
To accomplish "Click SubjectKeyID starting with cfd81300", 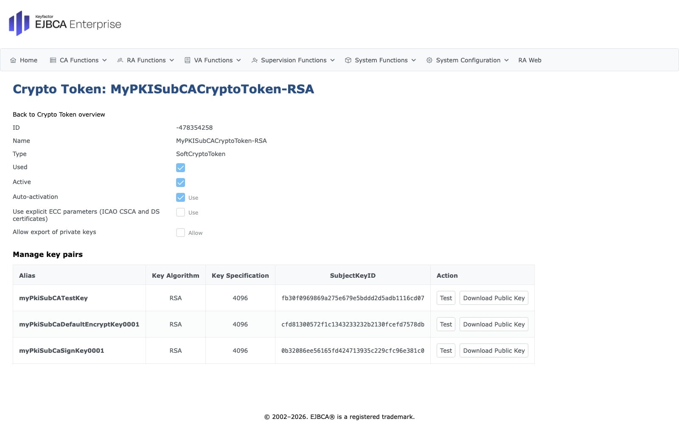I will pyautogui.click(x=353, y=324).
